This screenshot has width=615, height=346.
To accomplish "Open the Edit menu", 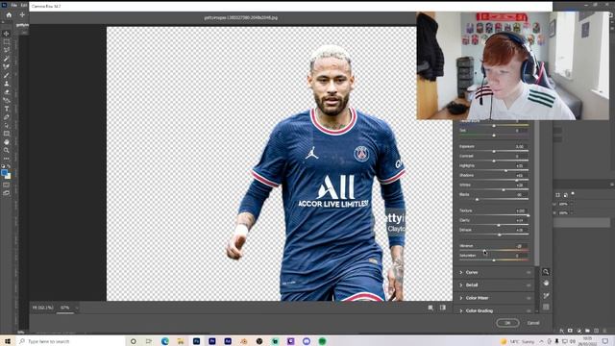I will coord(24,6).
